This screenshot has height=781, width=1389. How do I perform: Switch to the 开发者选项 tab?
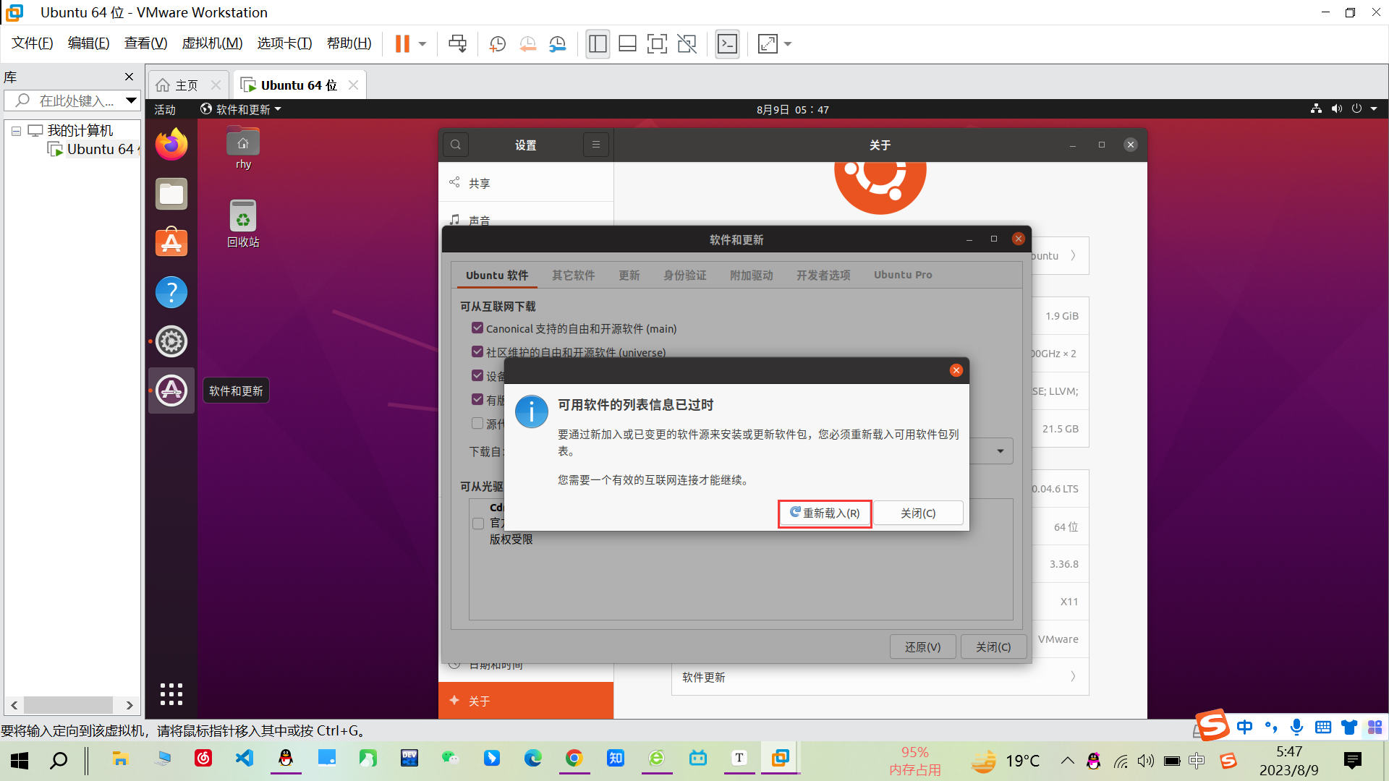[x=823, y=275]
